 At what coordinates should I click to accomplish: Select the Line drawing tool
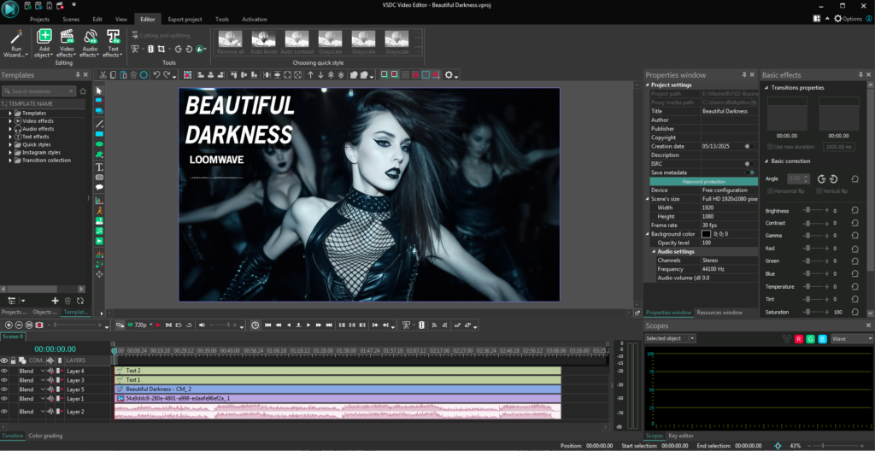click(x=99, y=123)
